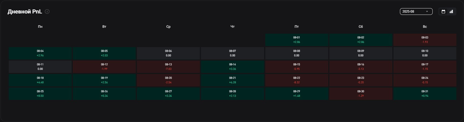
Task: Open the 2025-08 month dropdown
Action: pos(416,11)
